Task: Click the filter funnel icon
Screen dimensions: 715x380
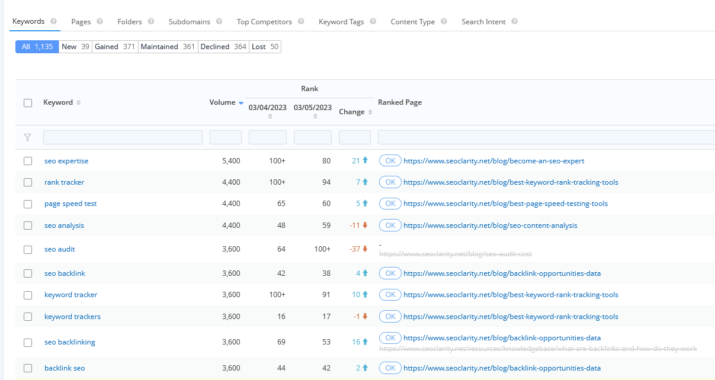Action: point(27,137)
